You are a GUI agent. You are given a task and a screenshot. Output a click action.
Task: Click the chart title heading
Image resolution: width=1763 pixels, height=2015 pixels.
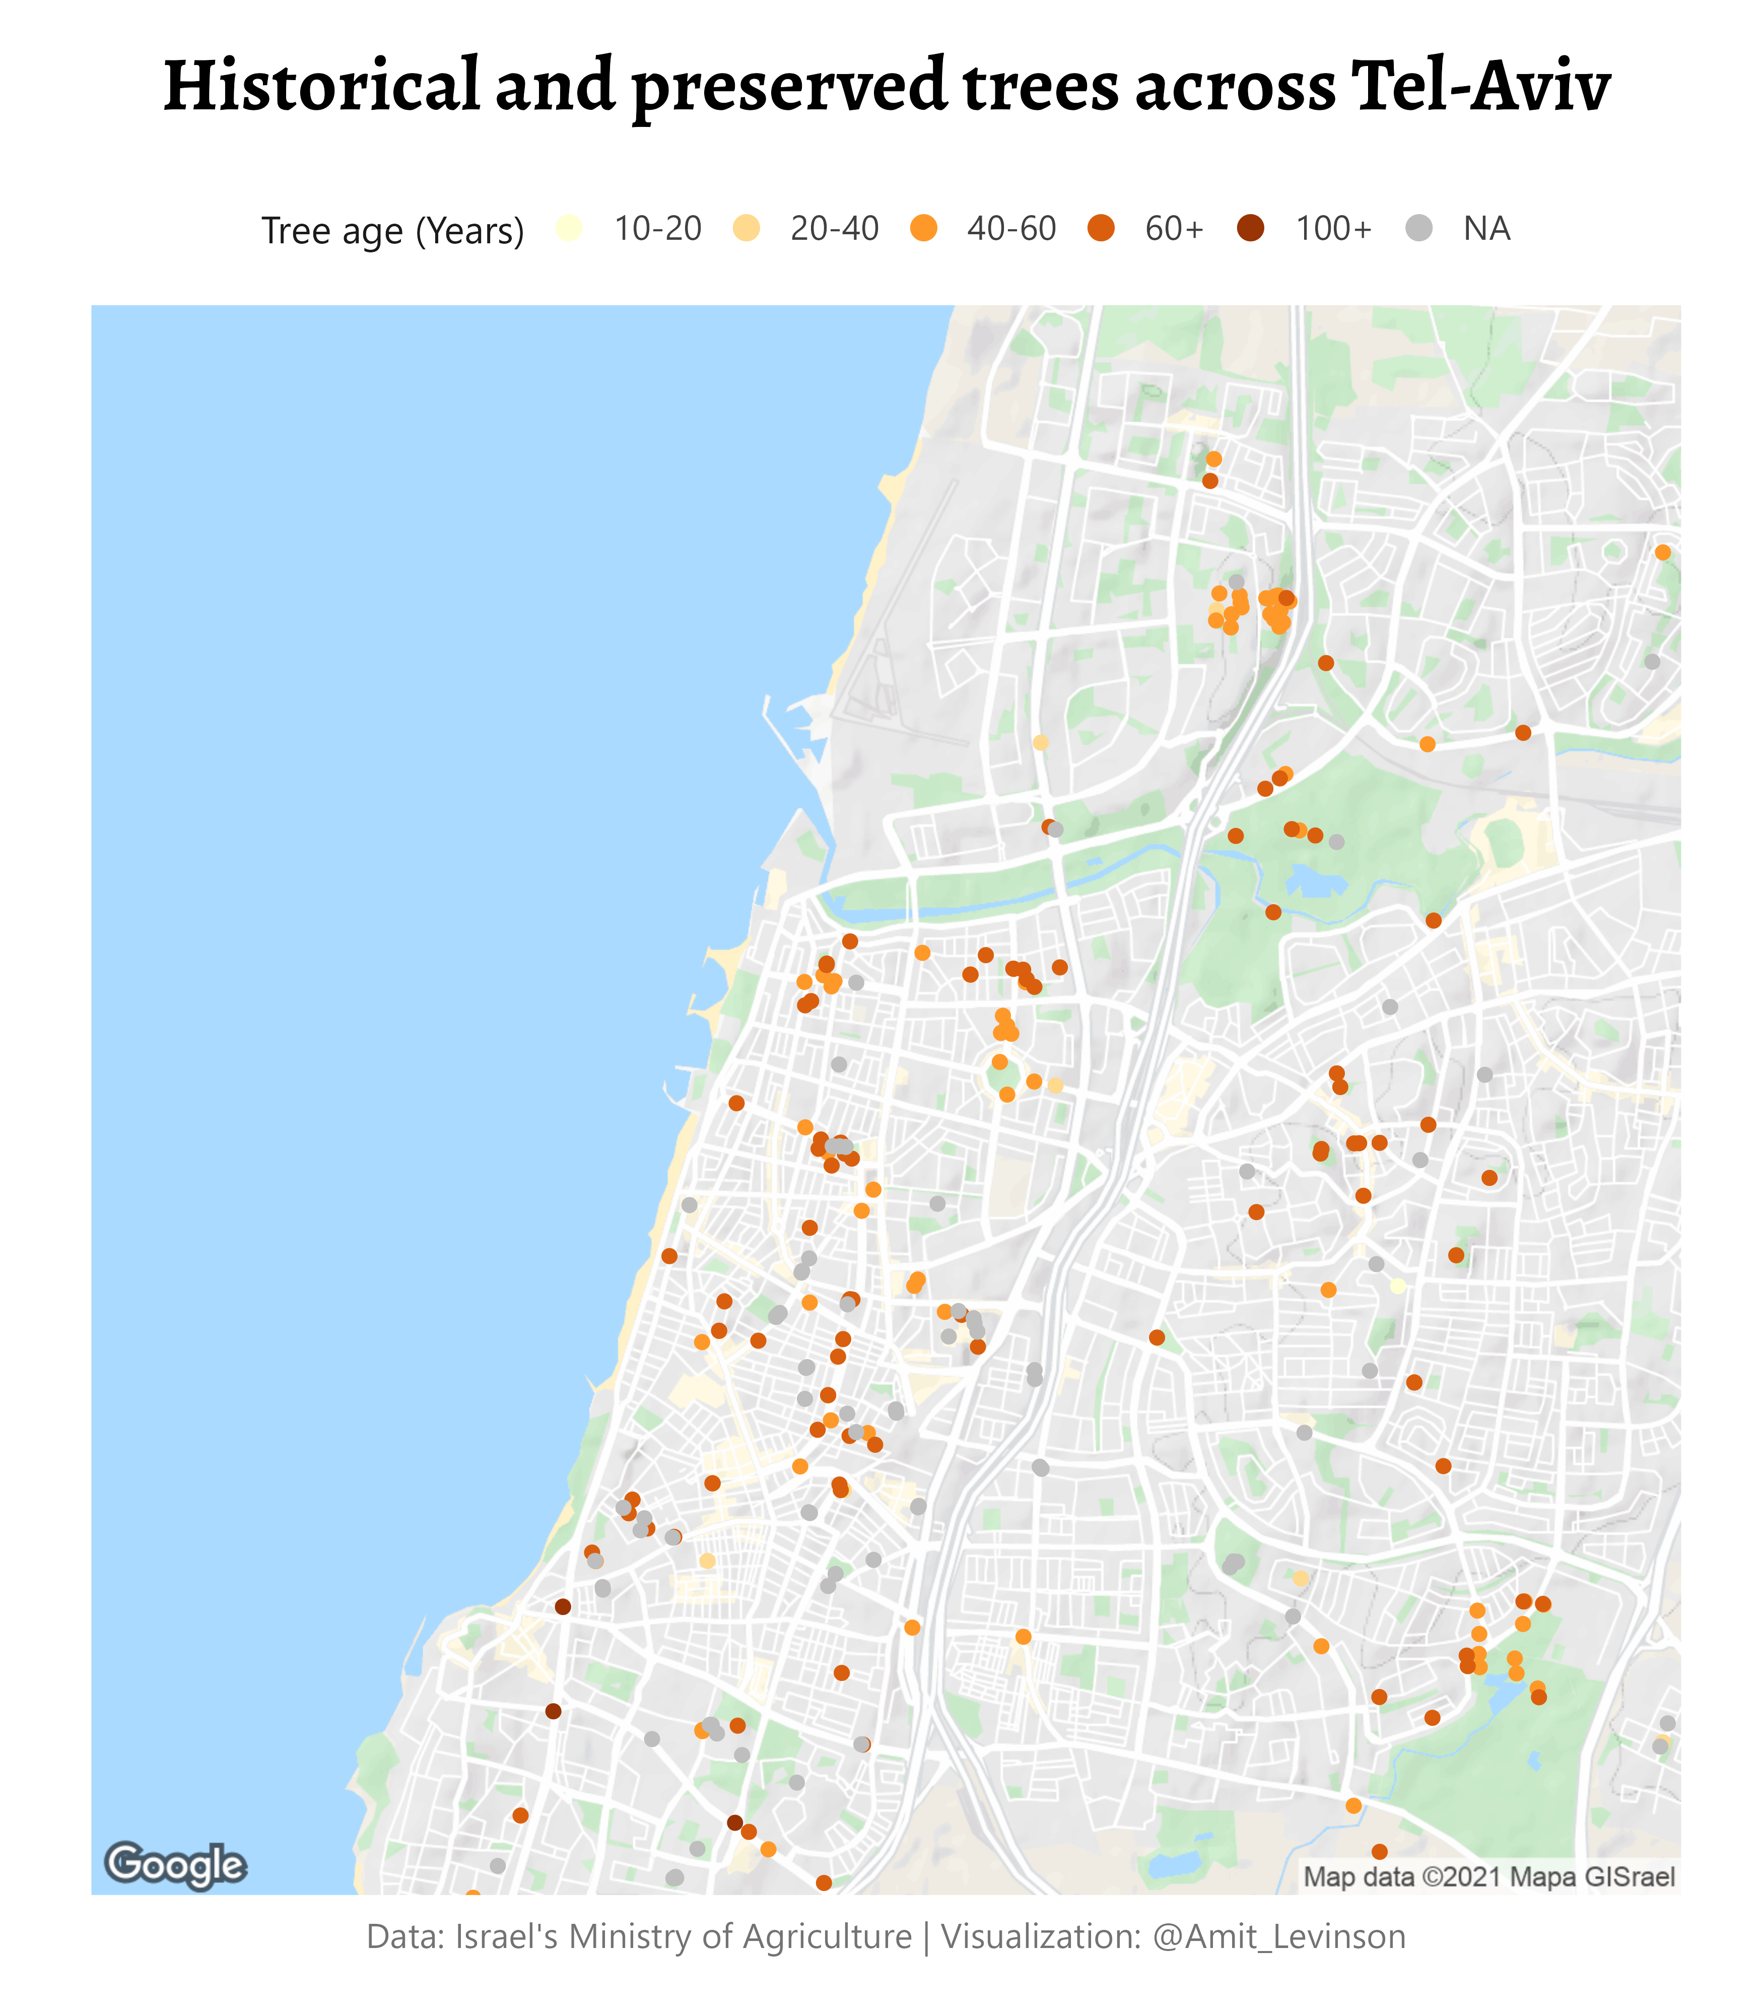(x=886, y=86)
